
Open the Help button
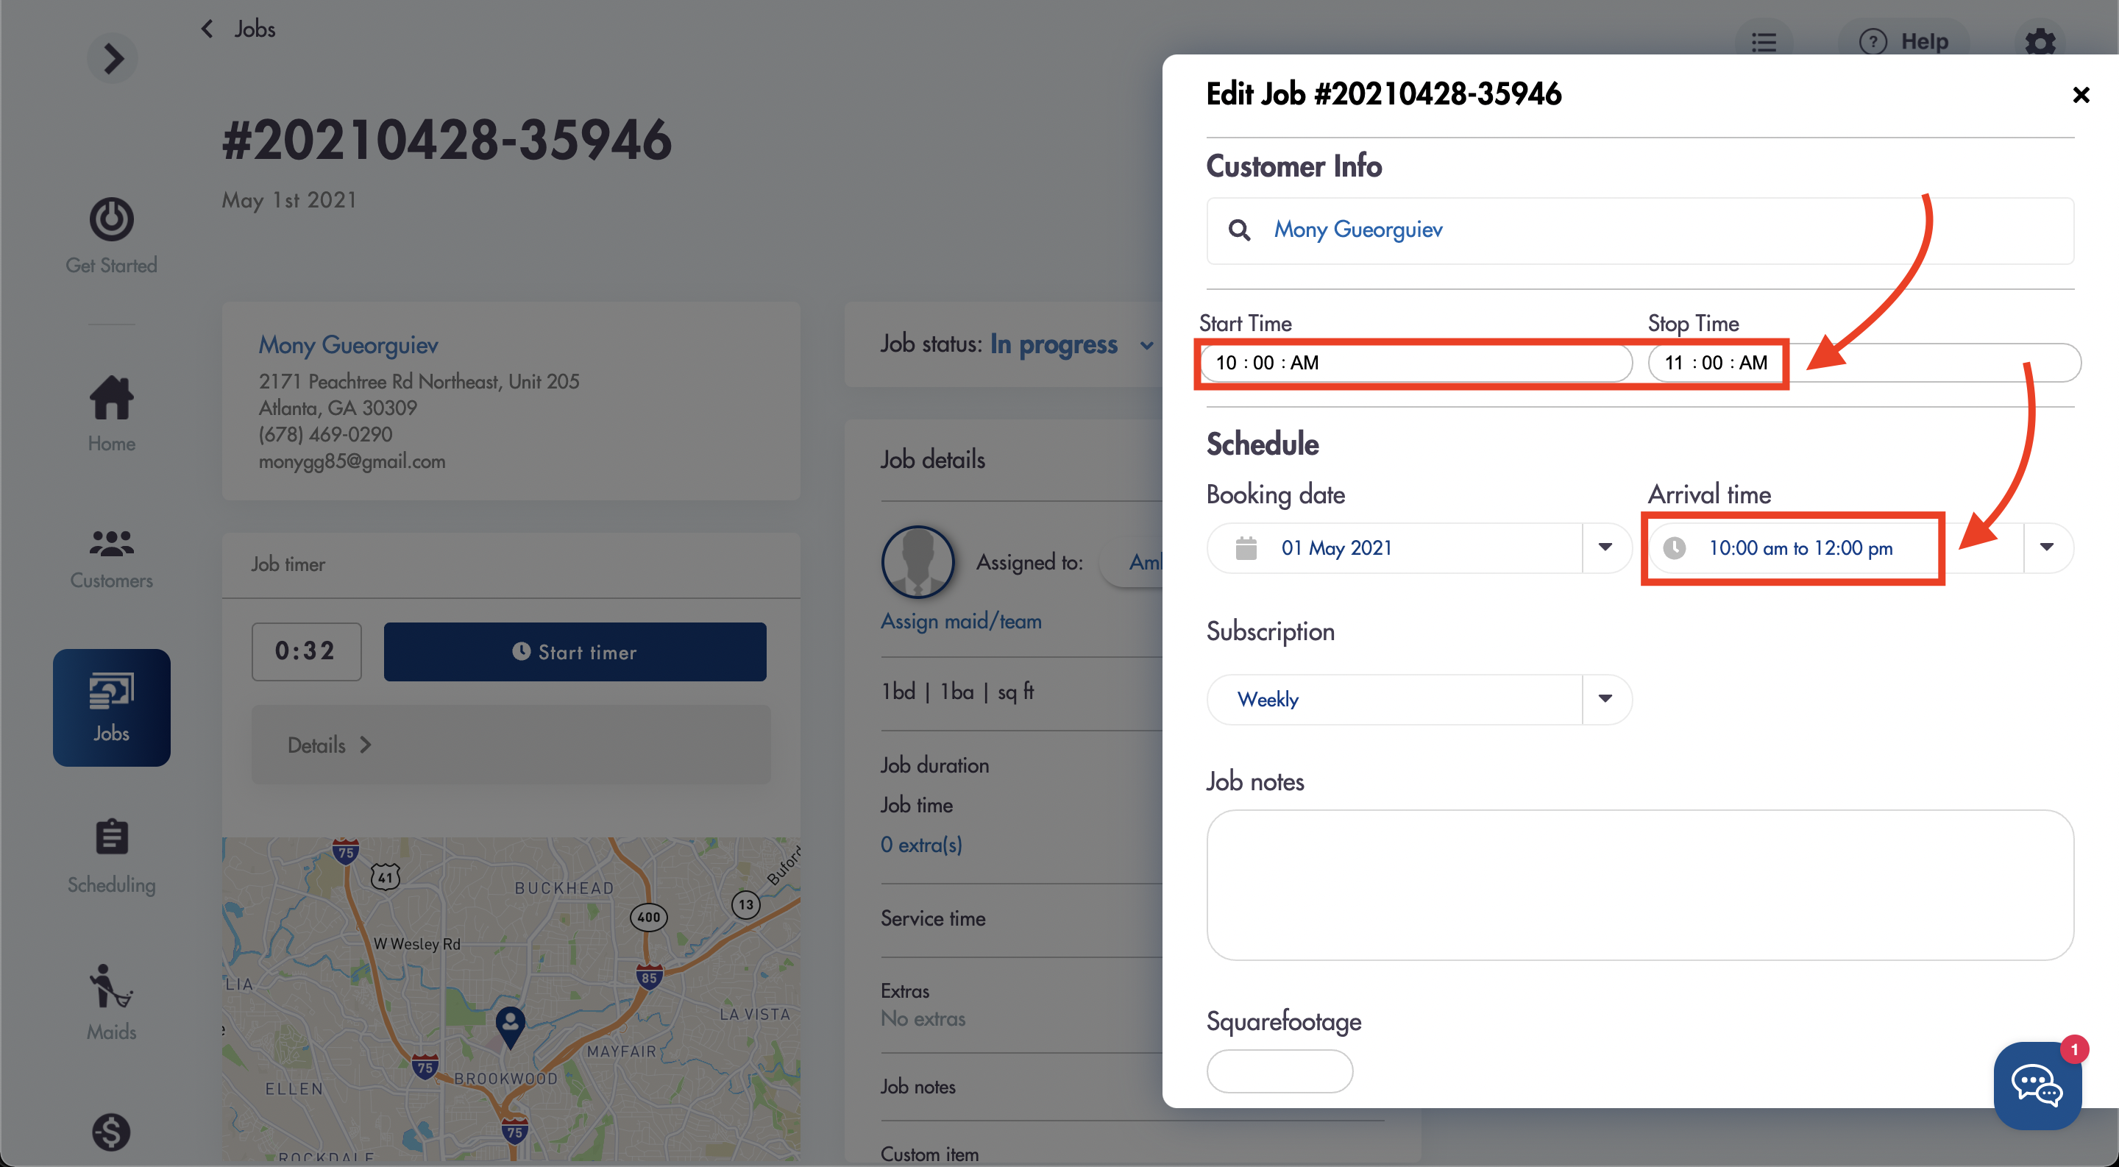point(1903,41)
